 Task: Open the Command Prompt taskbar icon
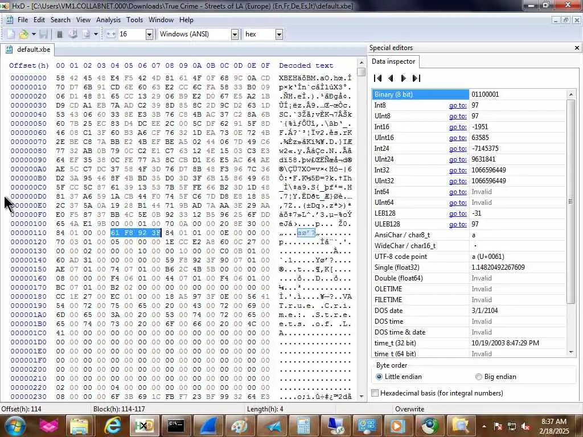176,426
